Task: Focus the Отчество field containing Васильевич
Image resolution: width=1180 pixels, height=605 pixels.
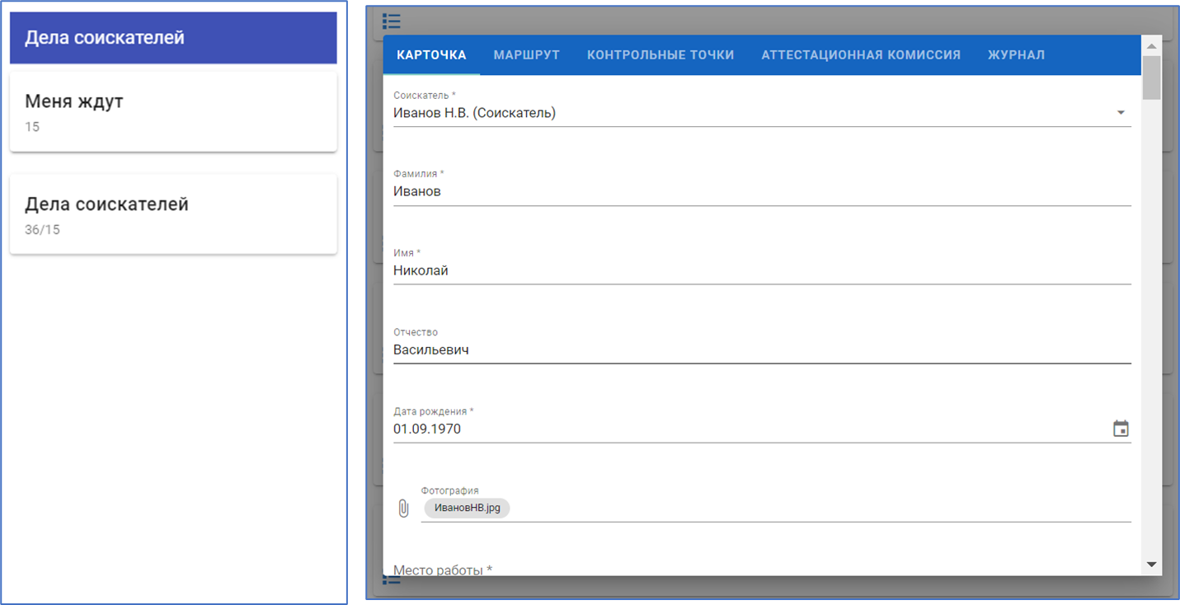Action: [x=759, y=349]
